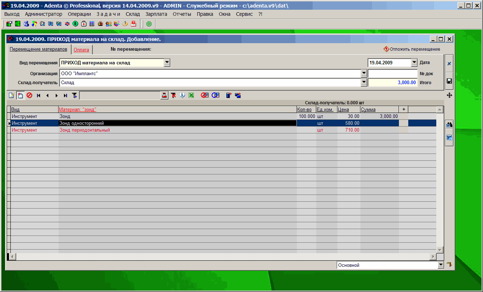Sort by the Цена column header

coord(344,109)
